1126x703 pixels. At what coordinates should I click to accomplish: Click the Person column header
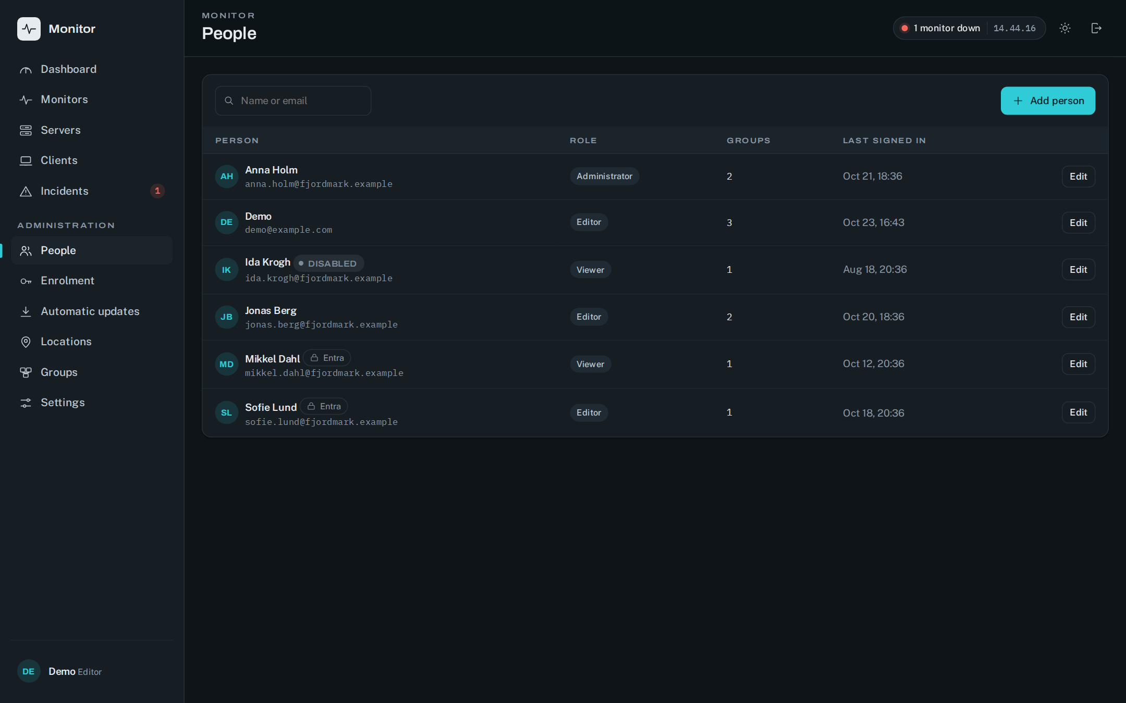pyautogui.click(x=237, y=141)
